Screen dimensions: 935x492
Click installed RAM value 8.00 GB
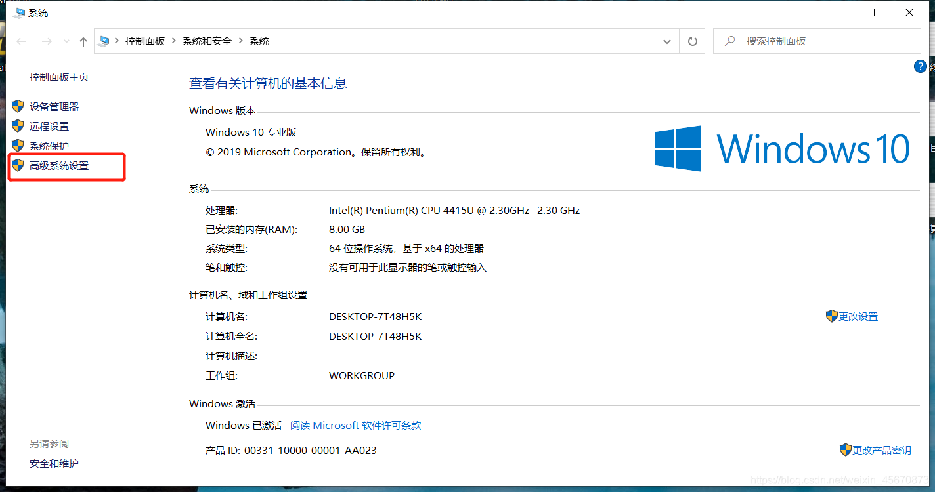tap(347, 230)
